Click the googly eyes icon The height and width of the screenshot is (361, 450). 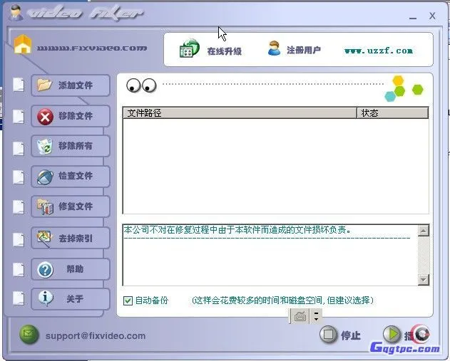[141, 85]
